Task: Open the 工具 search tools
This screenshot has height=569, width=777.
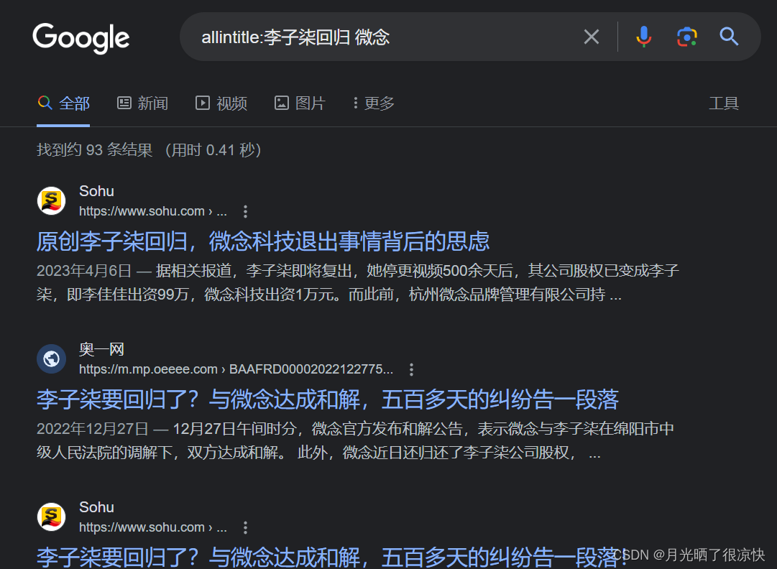Action: tap(724, 103)
